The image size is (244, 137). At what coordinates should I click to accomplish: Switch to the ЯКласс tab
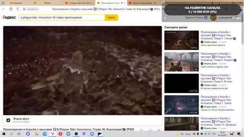[47, 3]
